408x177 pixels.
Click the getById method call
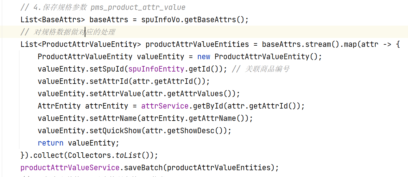coord(208,106)
